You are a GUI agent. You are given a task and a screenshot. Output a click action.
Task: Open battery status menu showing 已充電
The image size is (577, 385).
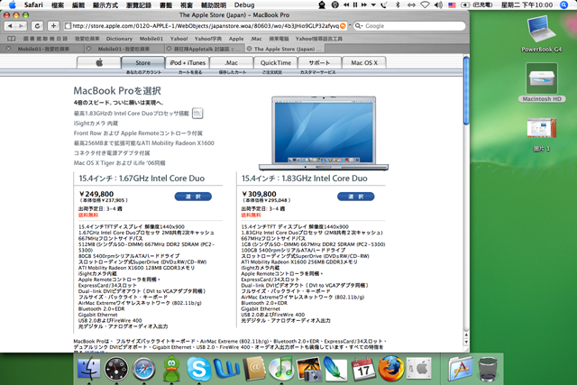pos(477,5)
